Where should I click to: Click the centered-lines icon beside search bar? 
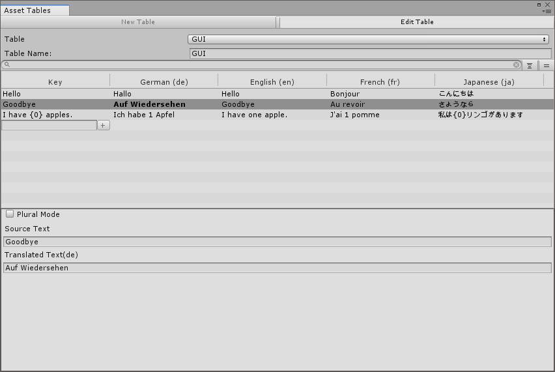coord(530,66)
